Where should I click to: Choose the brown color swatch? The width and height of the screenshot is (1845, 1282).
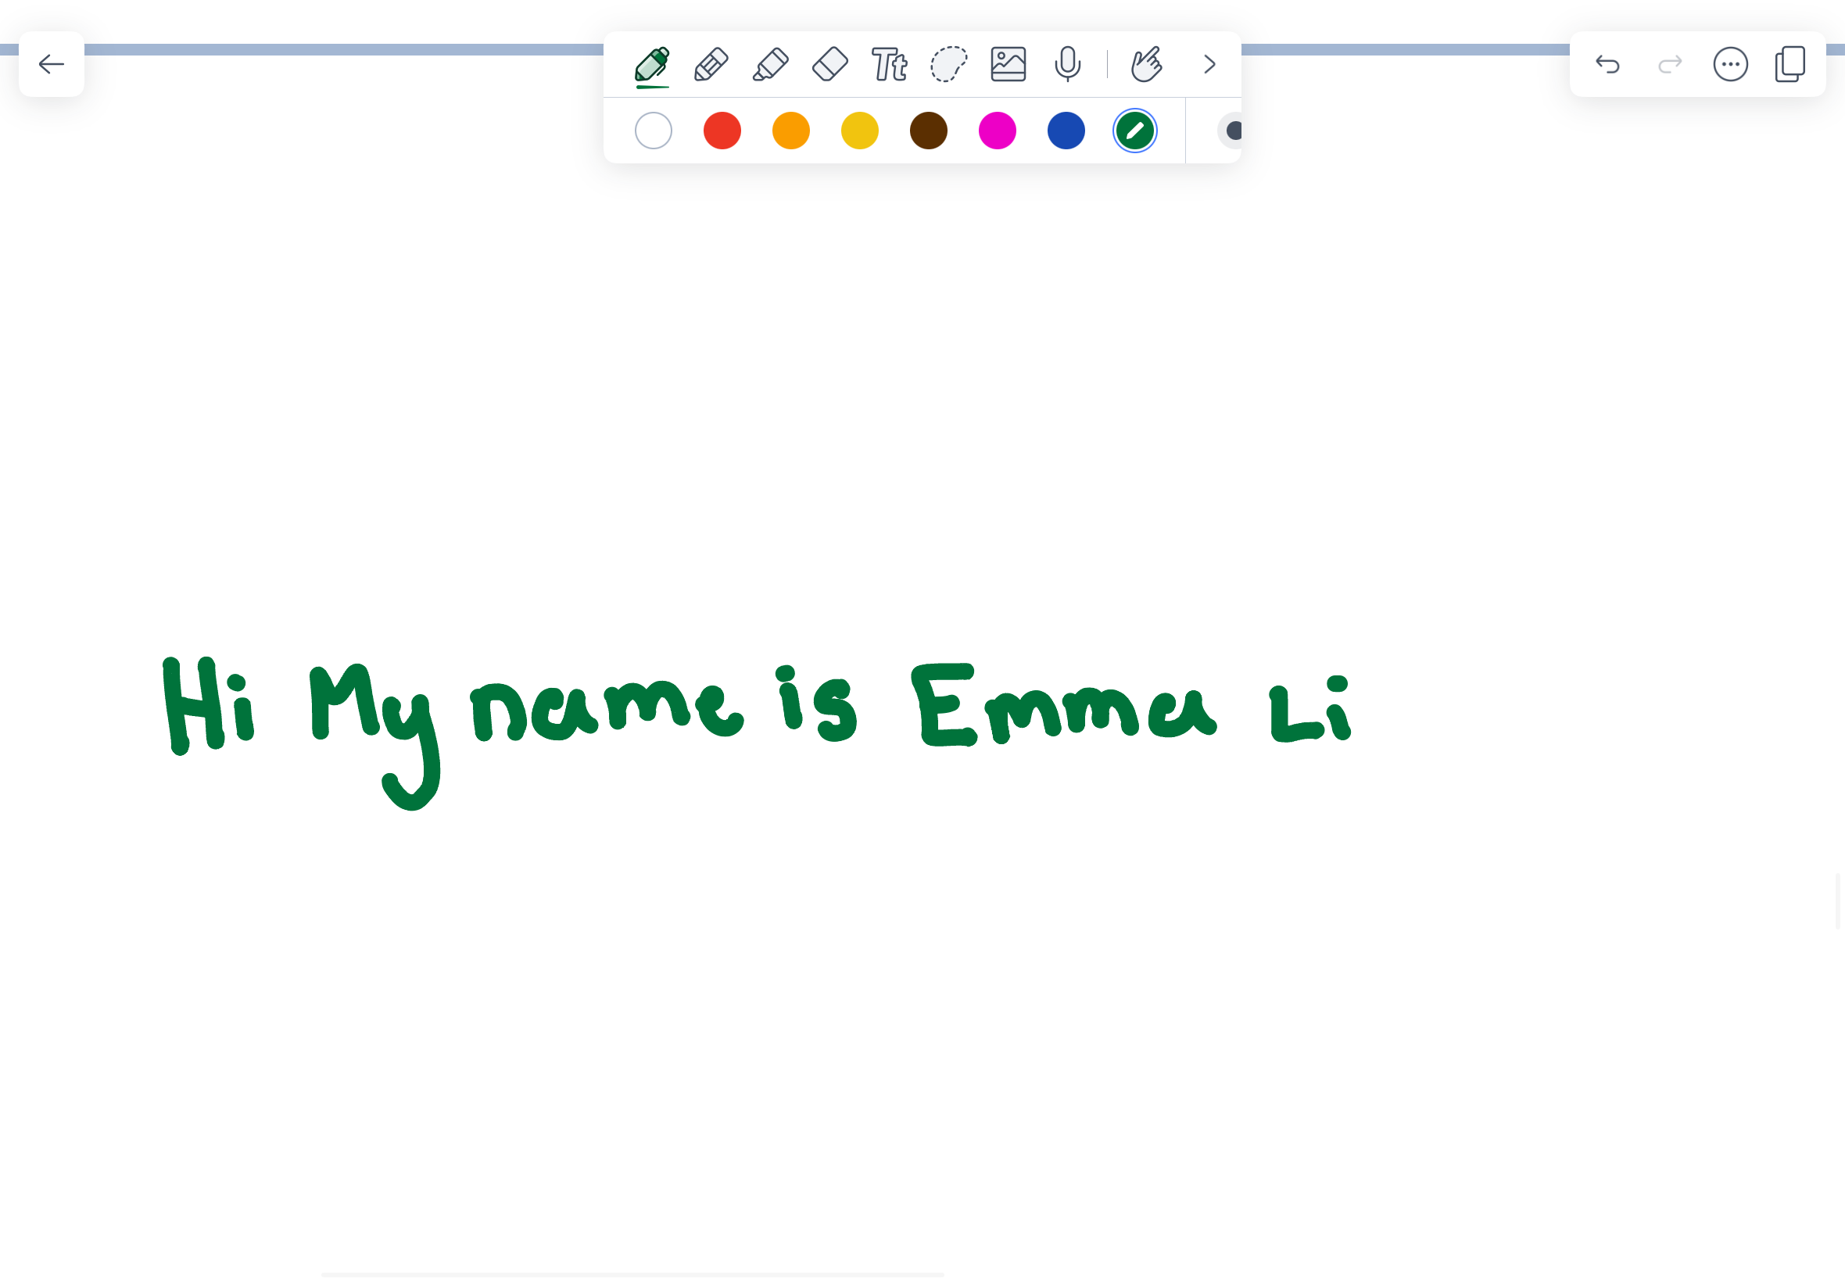coord(929,131)
